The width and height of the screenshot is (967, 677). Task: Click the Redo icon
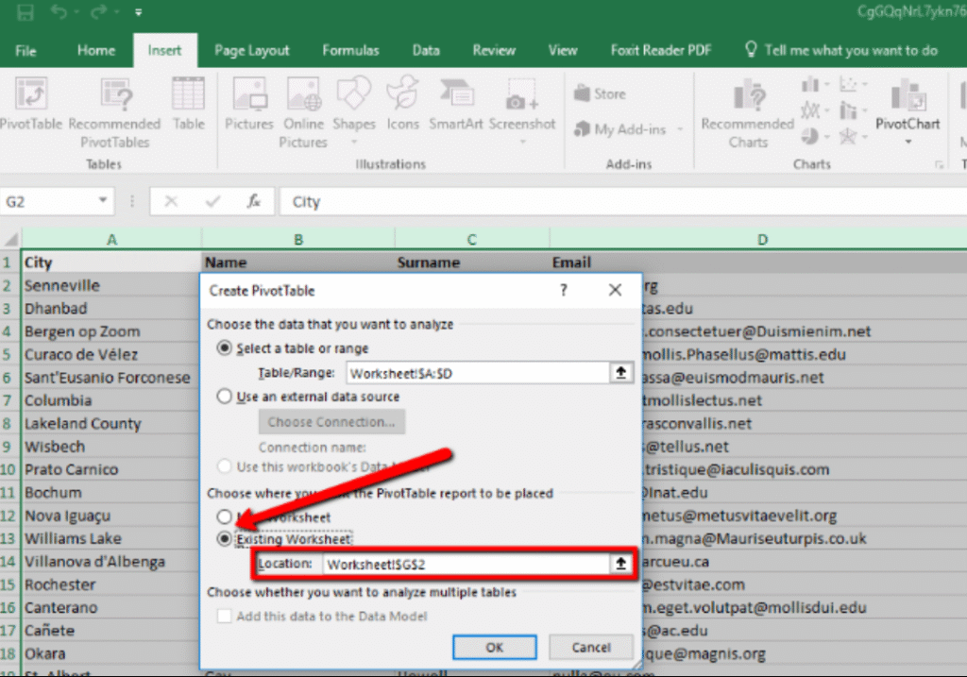[x=98, y=11]
